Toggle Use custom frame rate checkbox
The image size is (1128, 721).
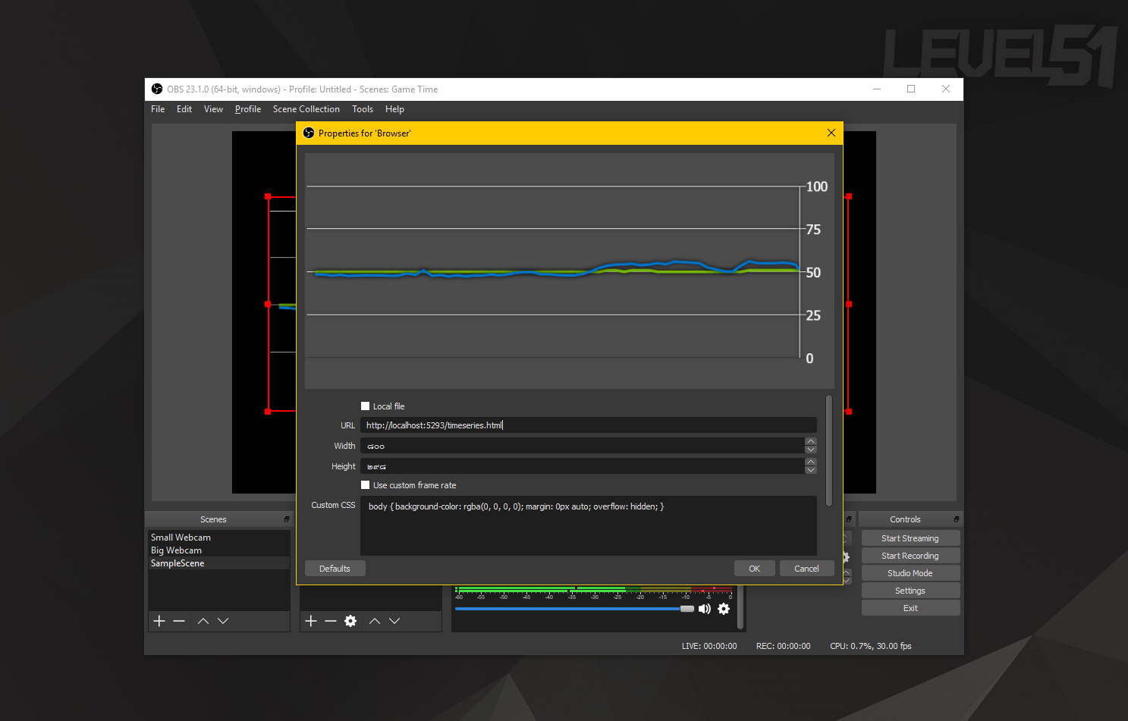click(366, 485)
